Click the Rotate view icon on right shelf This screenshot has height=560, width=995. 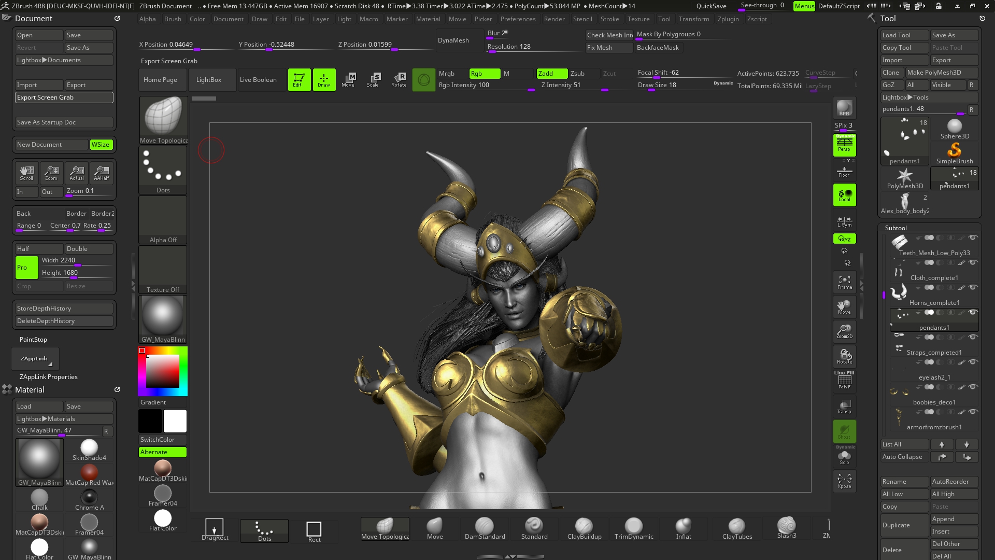(x=844, y=357)
